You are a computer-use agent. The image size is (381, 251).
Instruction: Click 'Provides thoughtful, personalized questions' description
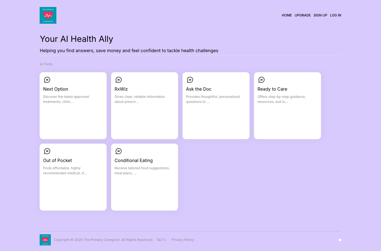213,99
